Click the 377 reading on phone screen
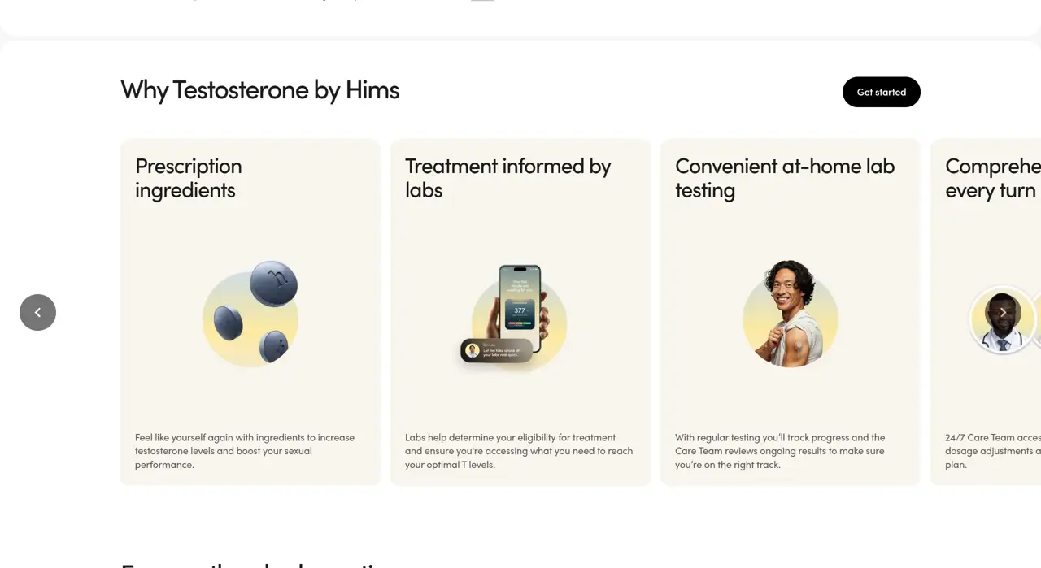 [x=519, y=310]
